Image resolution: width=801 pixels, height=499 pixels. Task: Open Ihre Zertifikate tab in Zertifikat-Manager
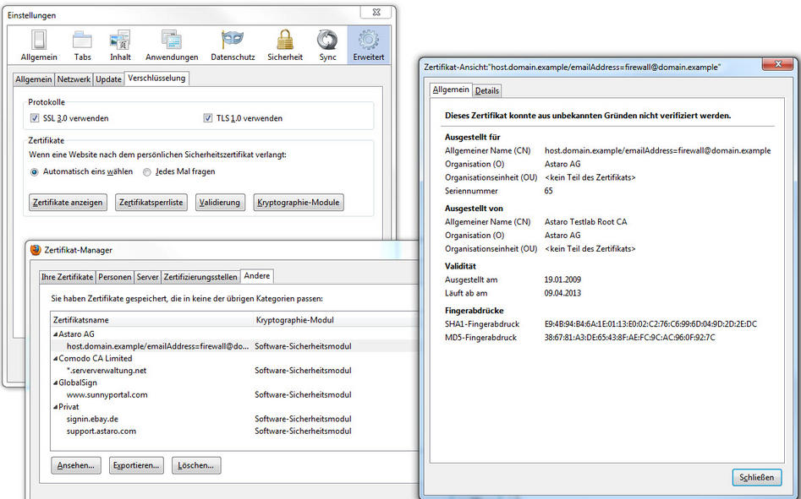[x=68, y=277]
